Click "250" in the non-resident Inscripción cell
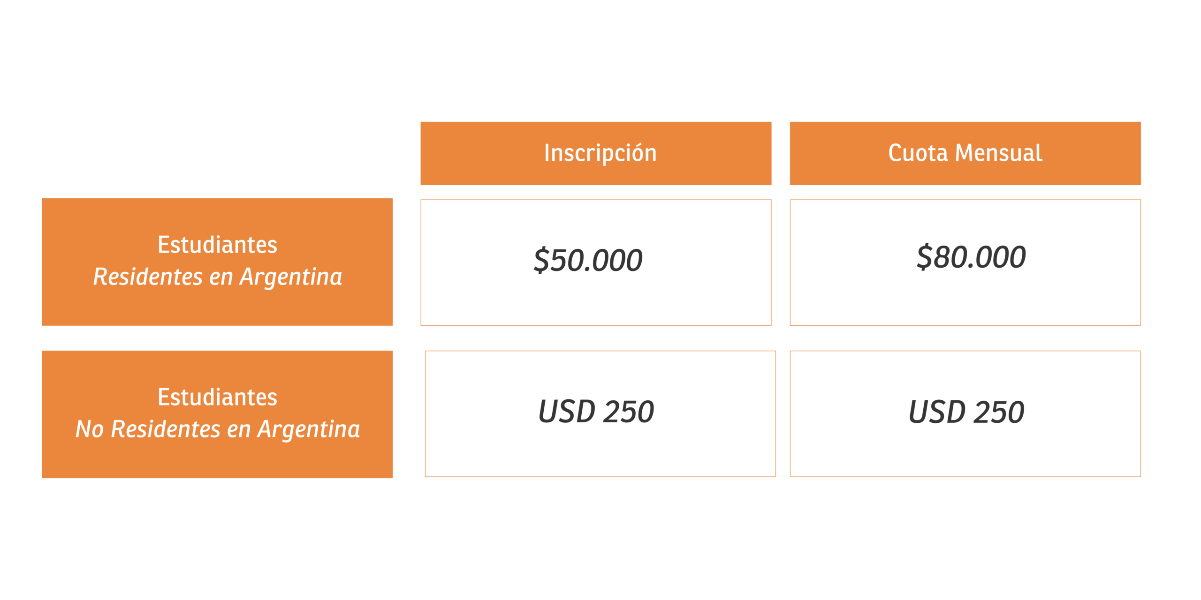 click(x=629, y=412)
